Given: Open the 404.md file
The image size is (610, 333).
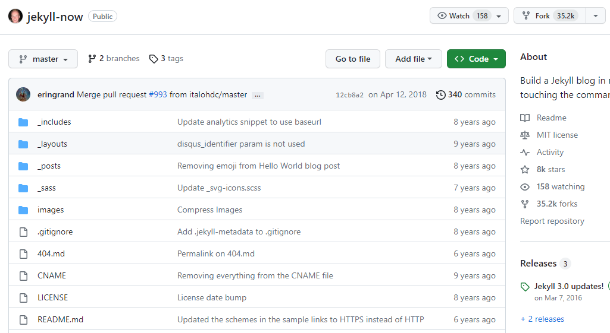Looking at the screenshot, I should [x=51, y=254].
